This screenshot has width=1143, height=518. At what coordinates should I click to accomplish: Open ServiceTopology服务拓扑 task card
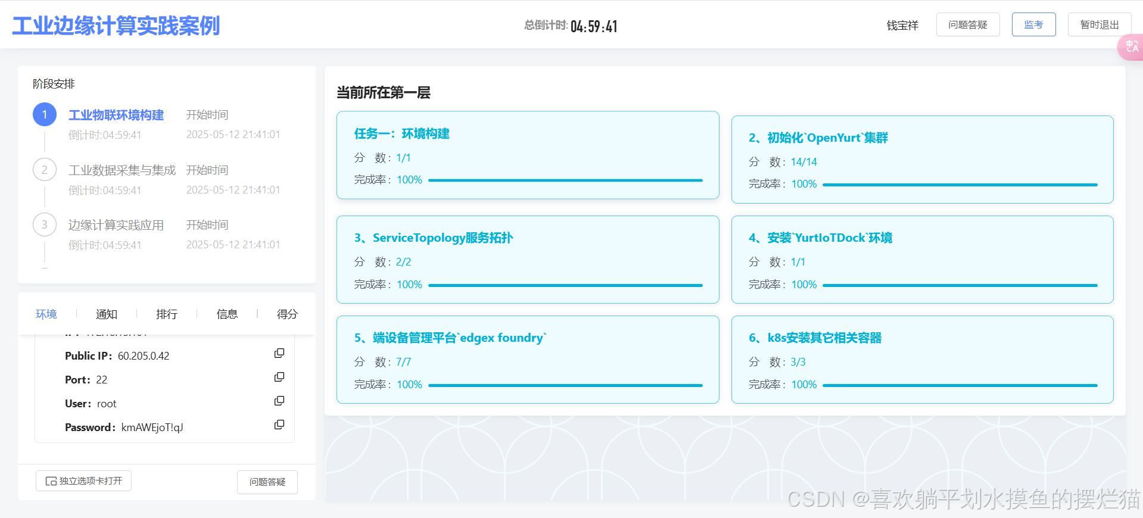click(528, 260)
